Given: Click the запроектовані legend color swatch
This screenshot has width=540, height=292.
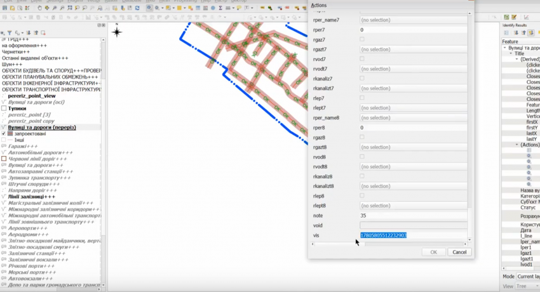Looking at the screenshot, I should 10,133.
